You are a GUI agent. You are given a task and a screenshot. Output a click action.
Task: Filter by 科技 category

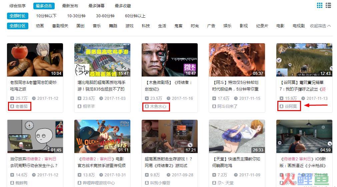[146, 26]
